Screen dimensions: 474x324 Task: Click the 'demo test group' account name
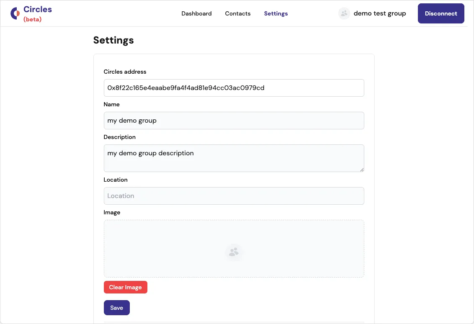pyautogui.click(x=379, y=13)
